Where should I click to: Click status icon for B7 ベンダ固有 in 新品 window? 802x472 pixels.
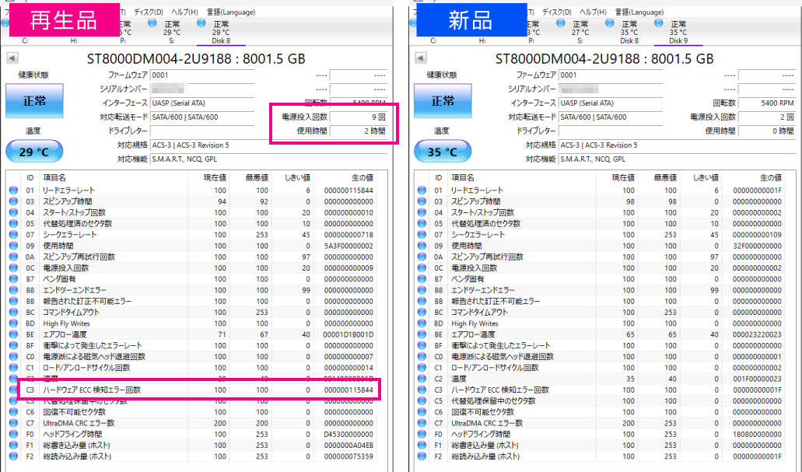click(422, 279)
